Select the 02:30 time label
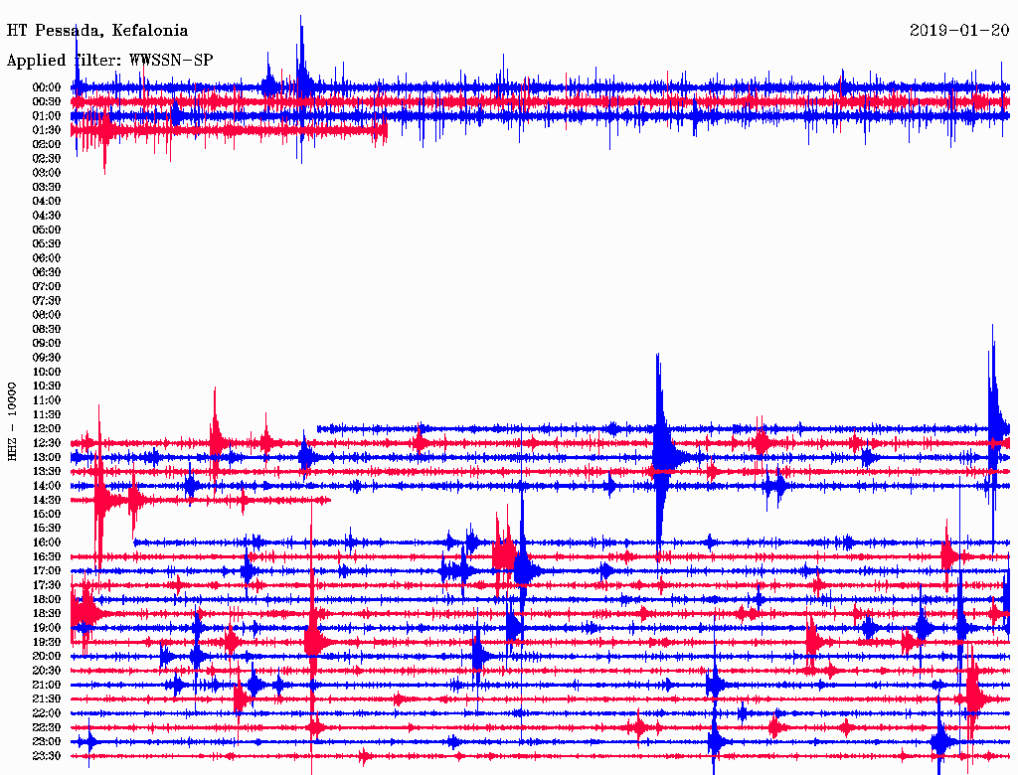This screenshot has height=775, width=1018. click(47, 158)
